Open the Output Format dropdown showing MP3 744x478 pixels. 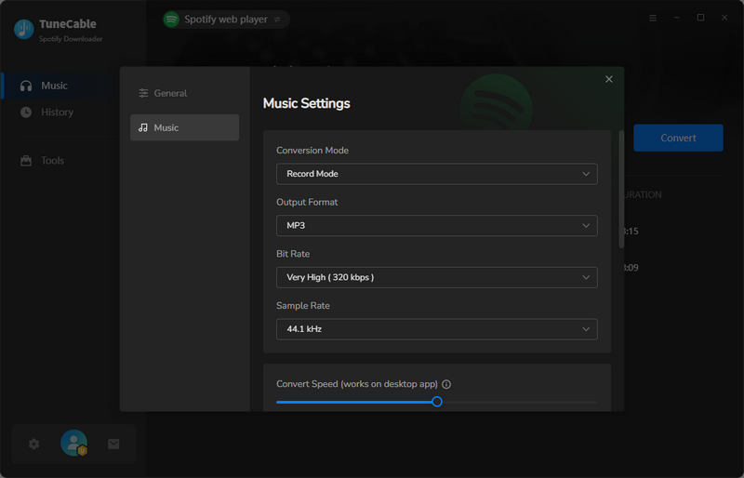point(436,226)
